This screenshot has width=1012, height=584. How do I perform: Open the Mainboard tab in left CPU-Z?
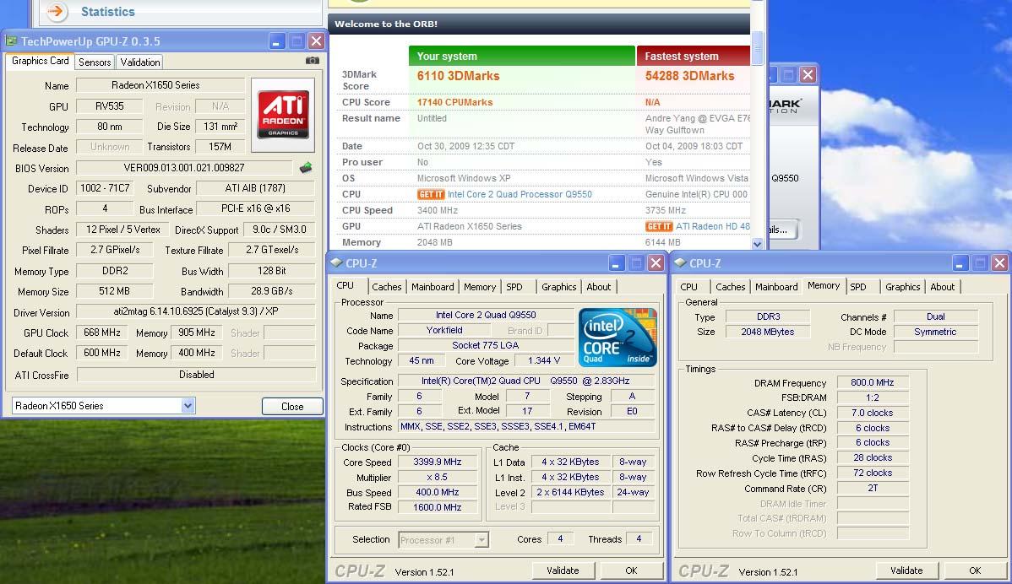(x=433, y=287)
